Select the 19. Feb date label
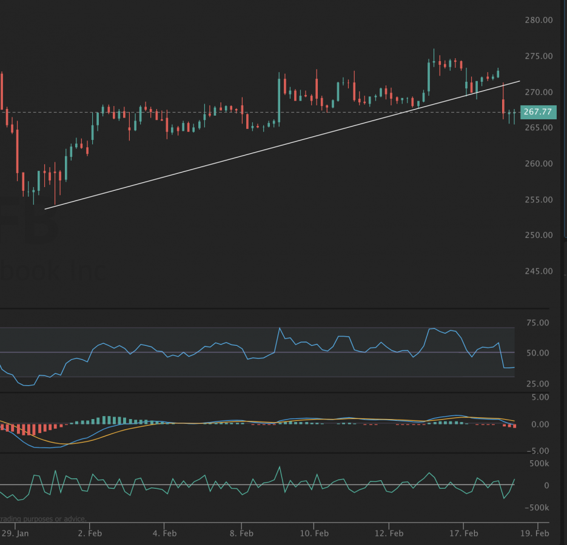 pos(535,533)
